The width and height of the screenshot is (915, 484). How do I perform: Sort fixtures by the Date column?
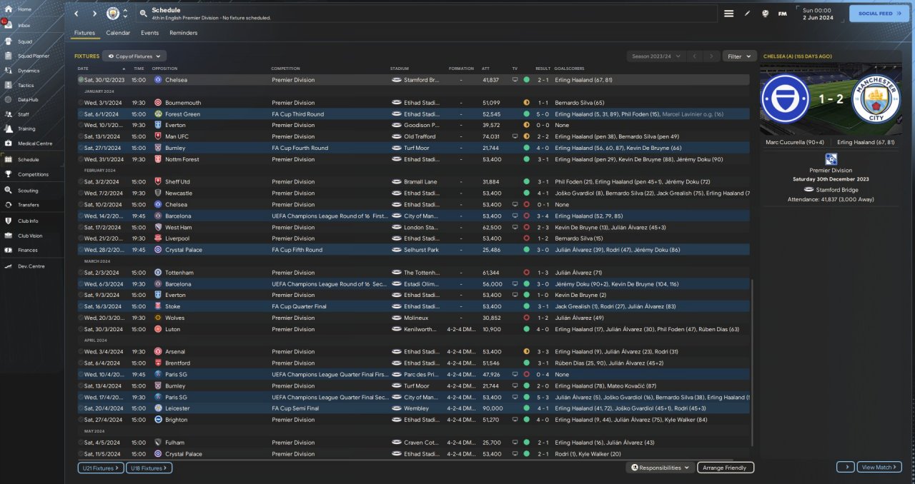tap(83, 69)
